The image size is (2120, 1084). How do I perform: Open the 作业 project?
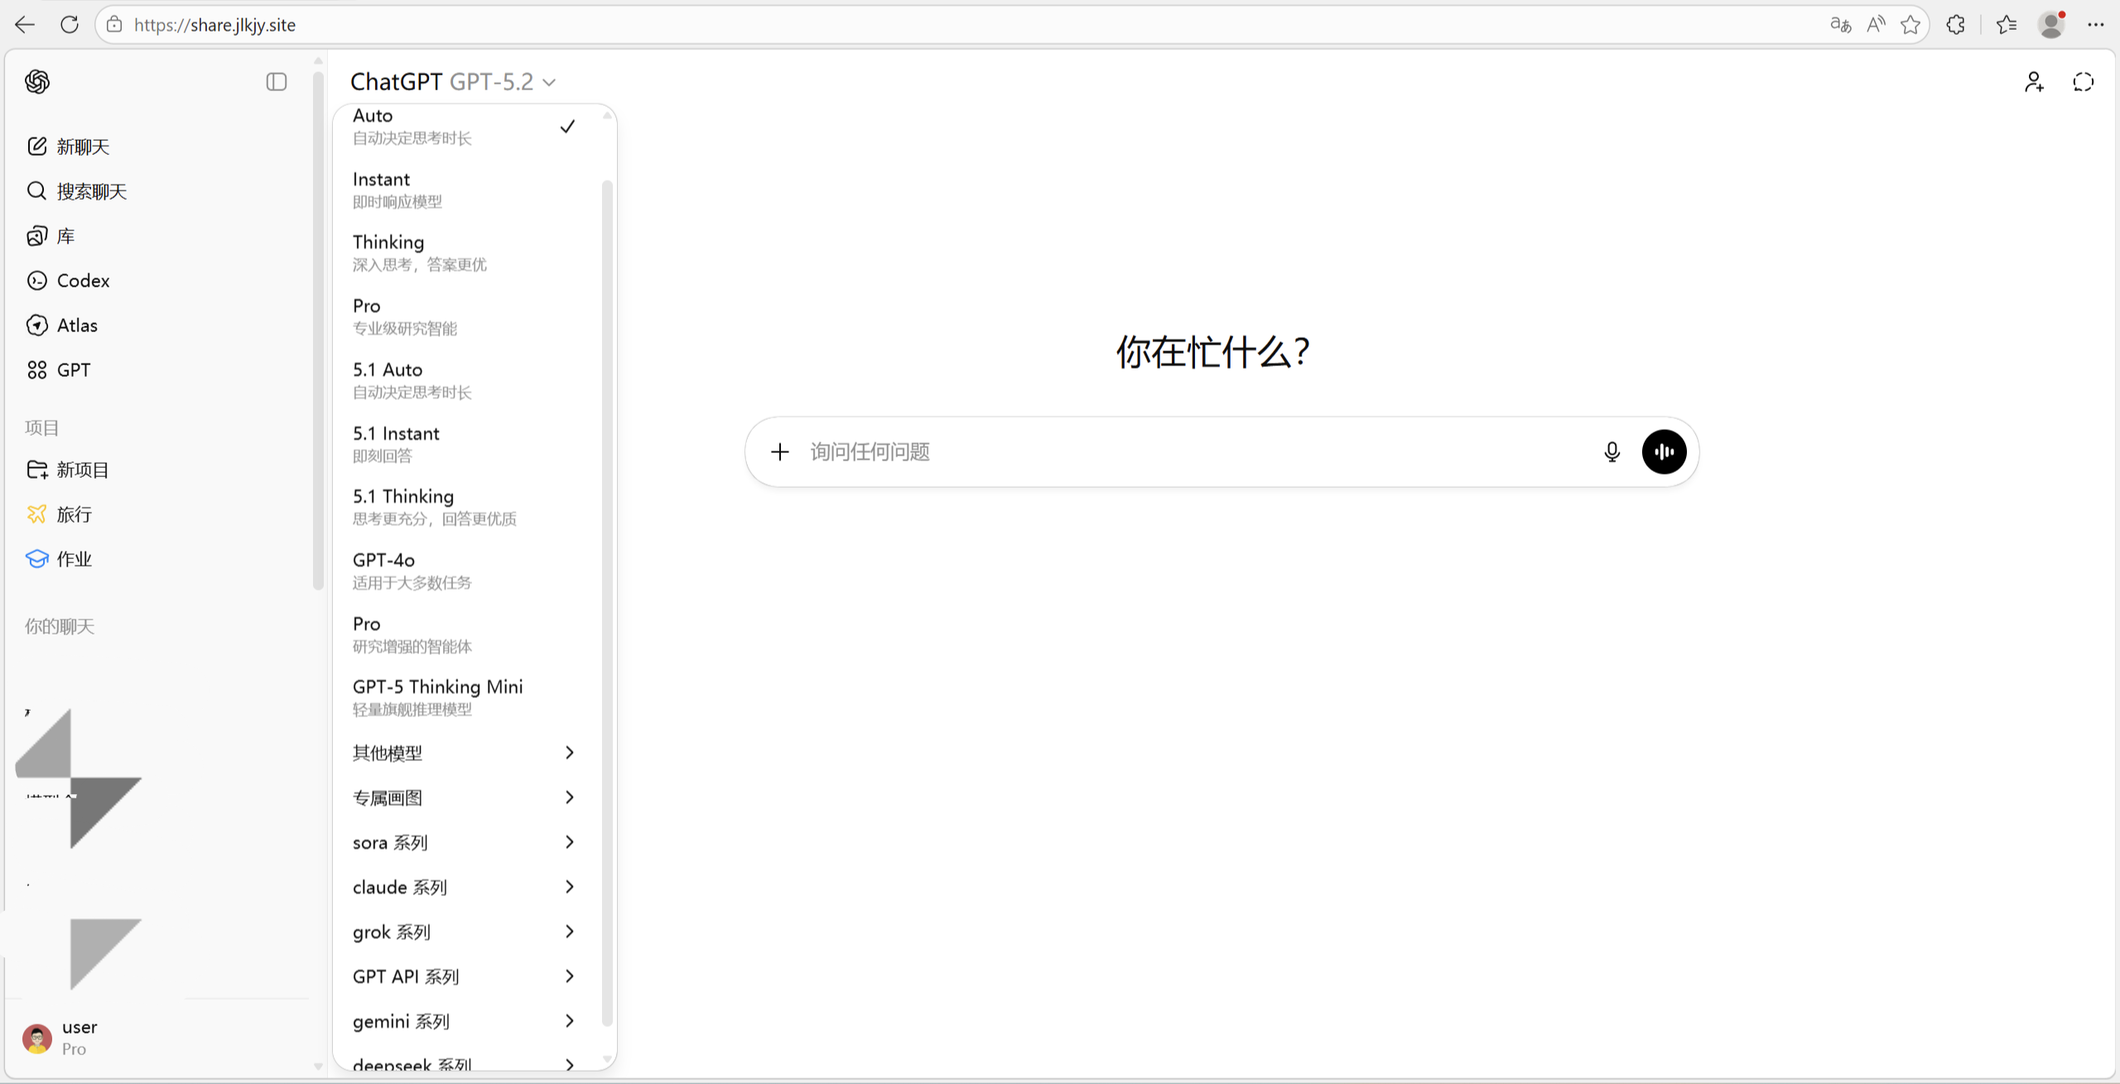point(74,558)
